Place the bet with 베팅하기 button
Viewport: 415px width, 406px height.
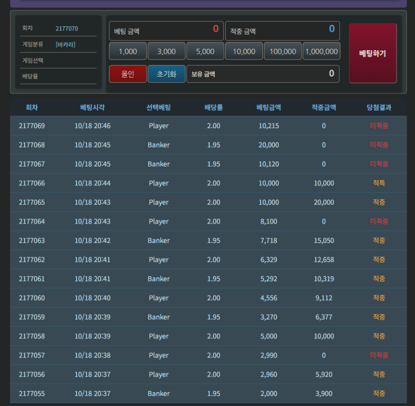[x=373, y=53]
